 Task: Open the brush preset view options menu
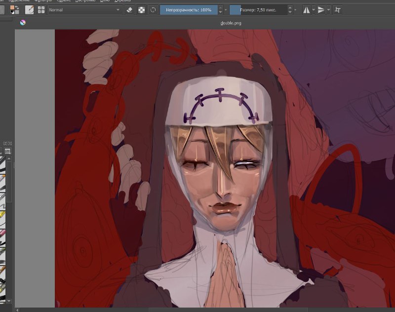pyautogui.click(x=7, y=152)
